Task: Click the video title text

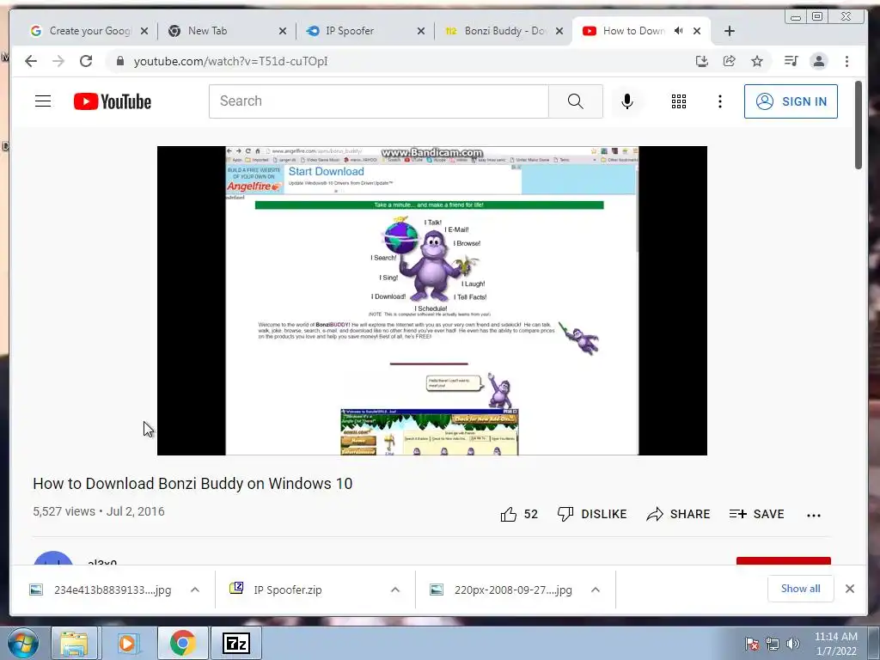Action: 192,483
